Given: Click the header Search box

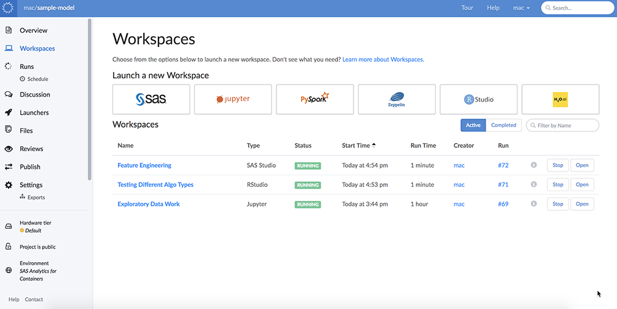Looking at the screenshot, I should (x=578, y=8).
